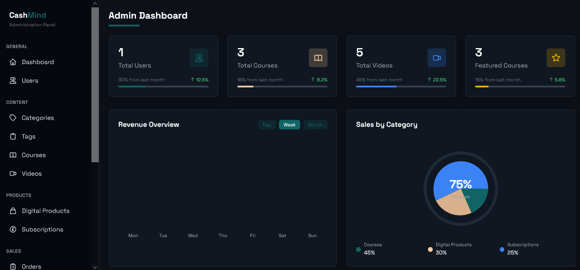Image resolution: width=580 pixels, height=270 pixels.
Task: Click the Total Videos progress bar
Action: 401,87
